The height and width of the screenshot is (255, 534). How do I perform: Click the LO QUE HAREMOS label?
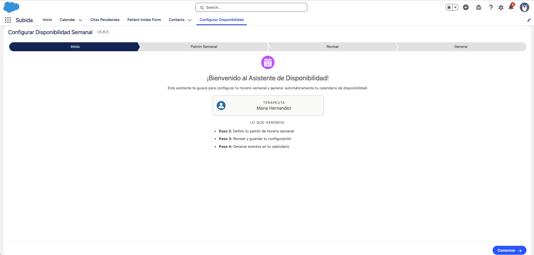point(268,123)
